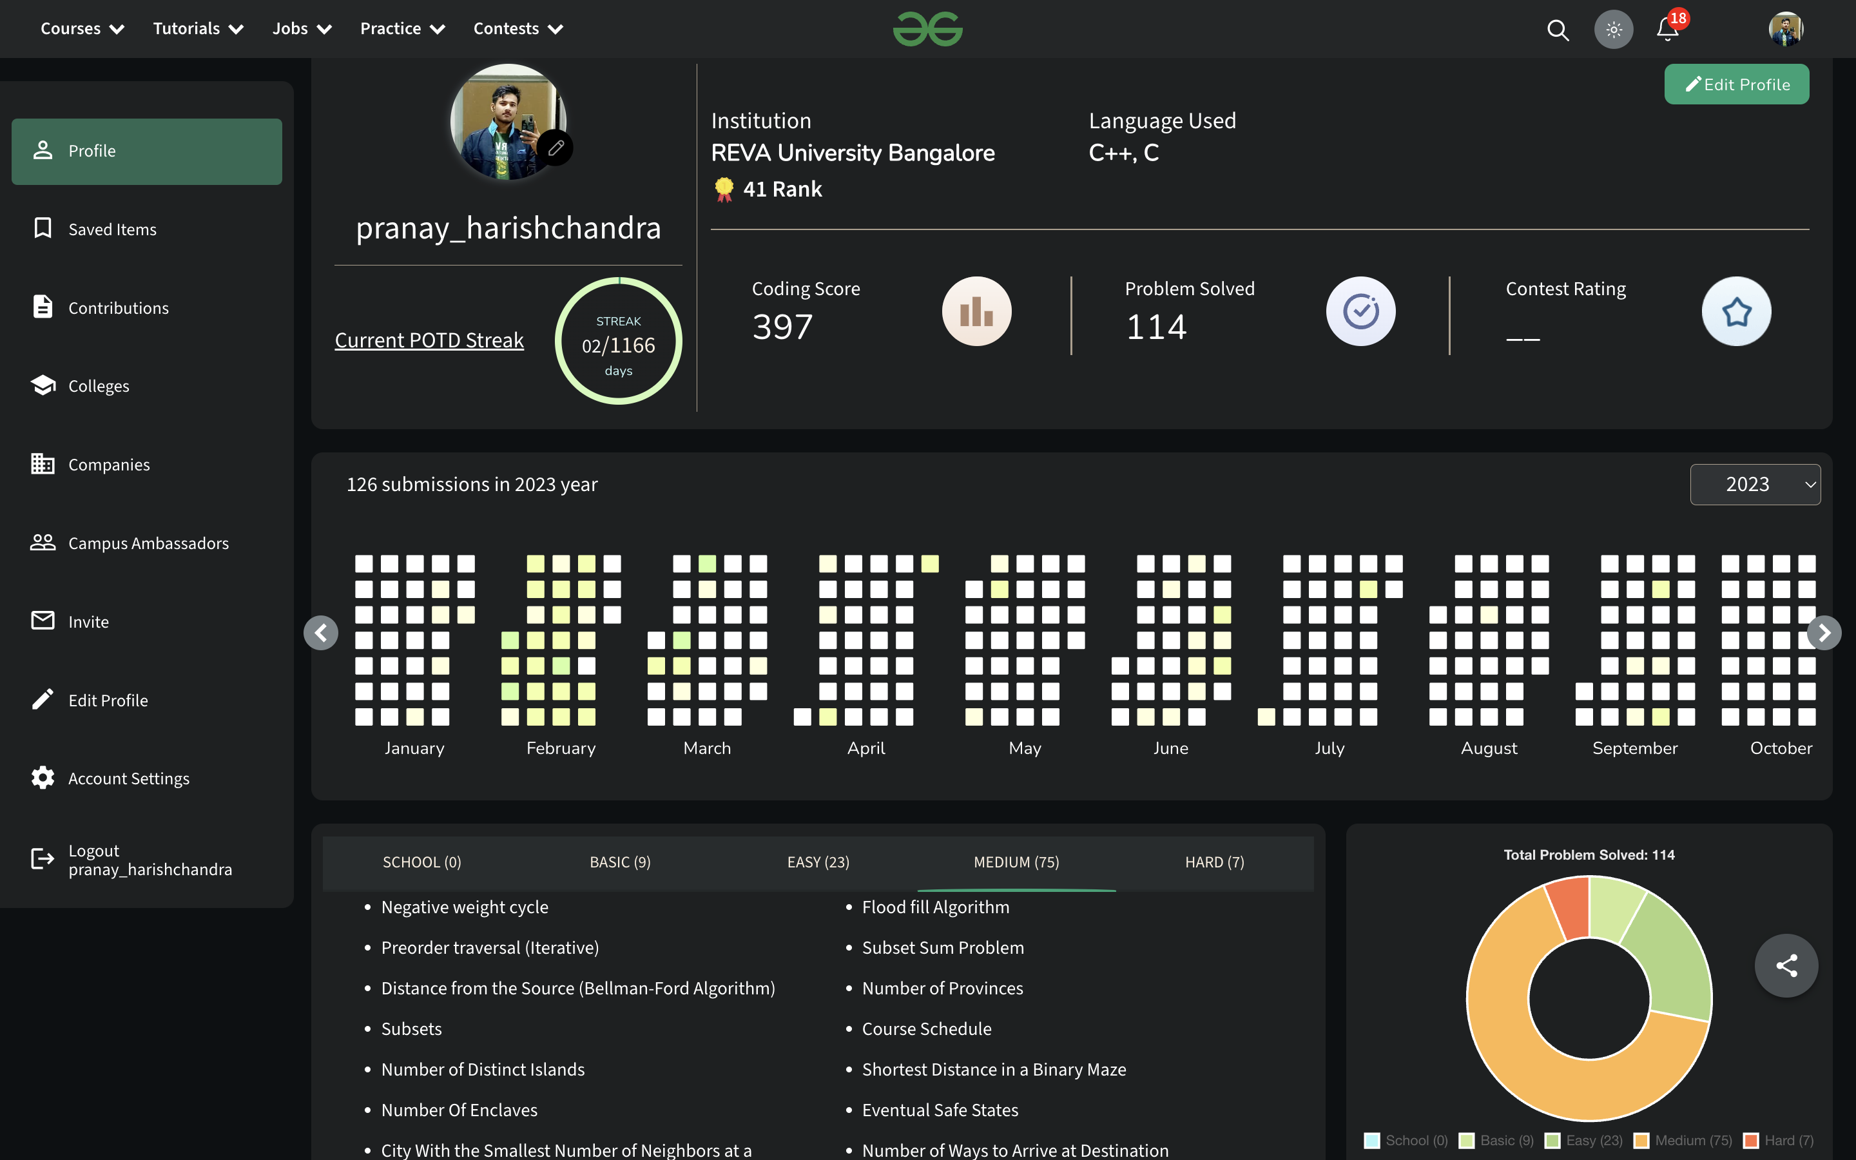Open the Course Schedule problem

[x=927, y=1029]
